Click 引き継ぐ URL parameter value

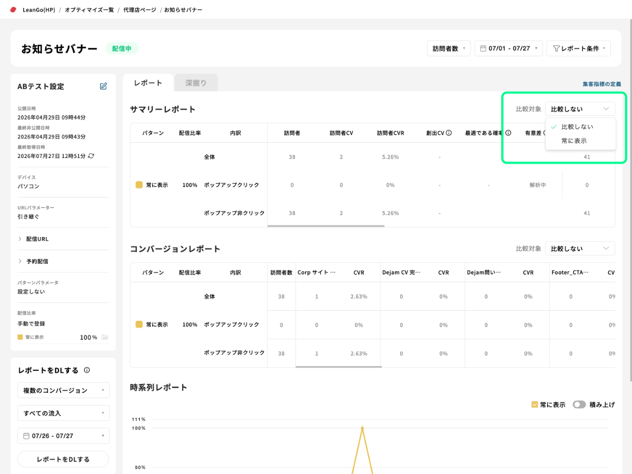click(28, 216)
